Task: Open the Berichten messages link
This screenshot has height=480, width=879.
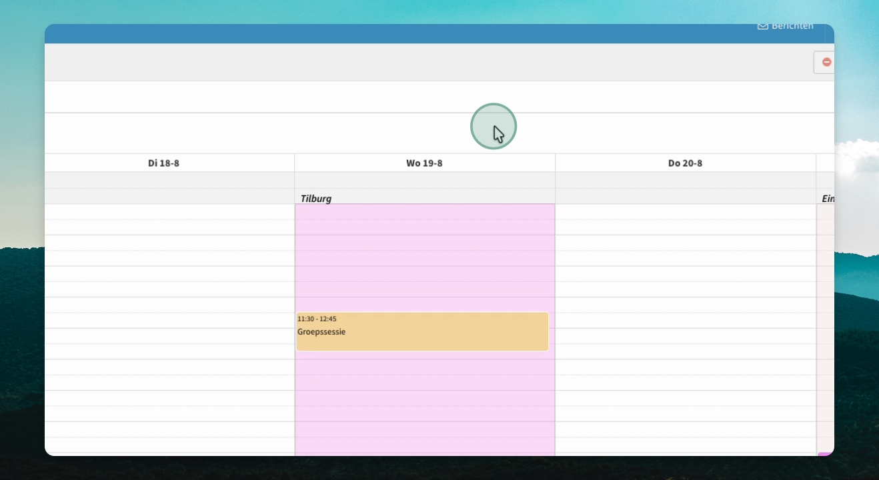Action: [x=786, y=27]
